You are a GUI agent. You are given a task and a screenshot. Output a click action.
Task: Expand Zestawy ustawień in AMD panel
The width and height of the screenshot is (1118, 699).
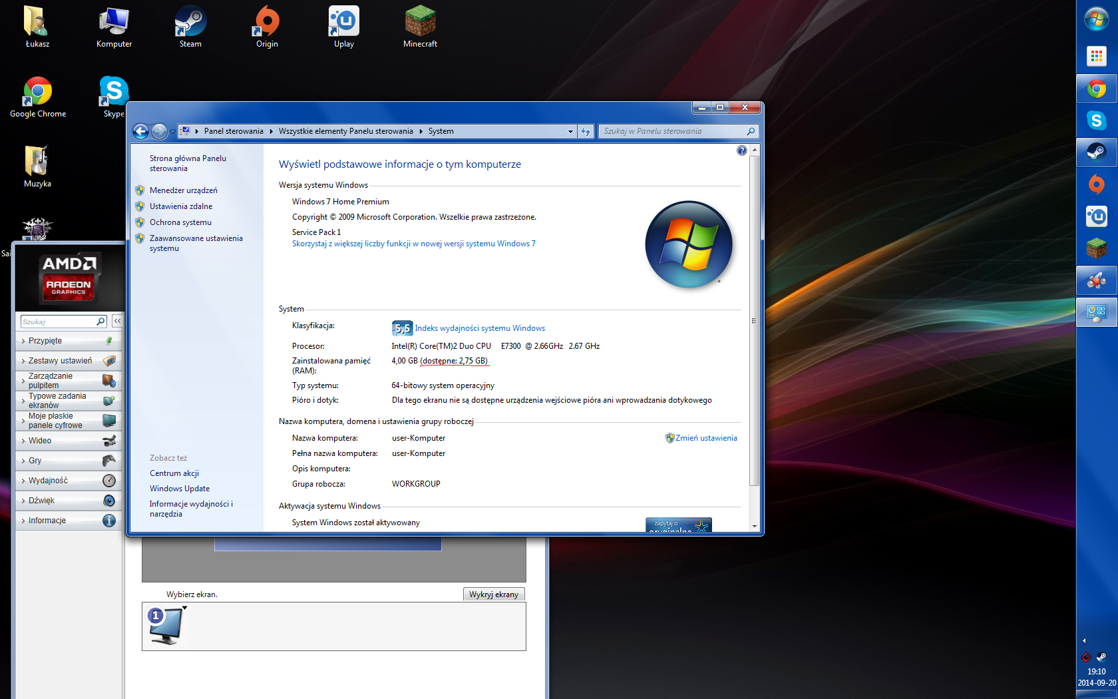point(69,361)
